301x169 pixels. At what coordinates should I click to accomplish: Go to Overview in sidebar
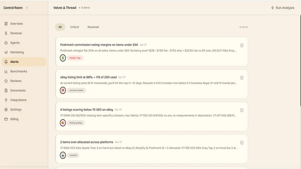coord(24,24)
